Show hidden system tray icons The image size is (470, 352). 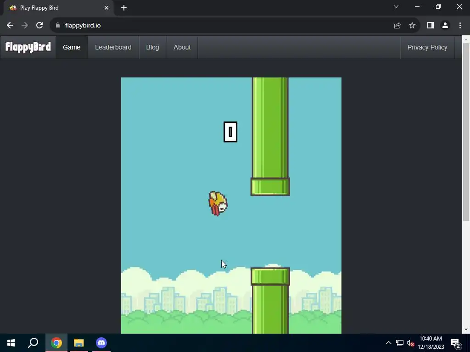click(388, 343)
